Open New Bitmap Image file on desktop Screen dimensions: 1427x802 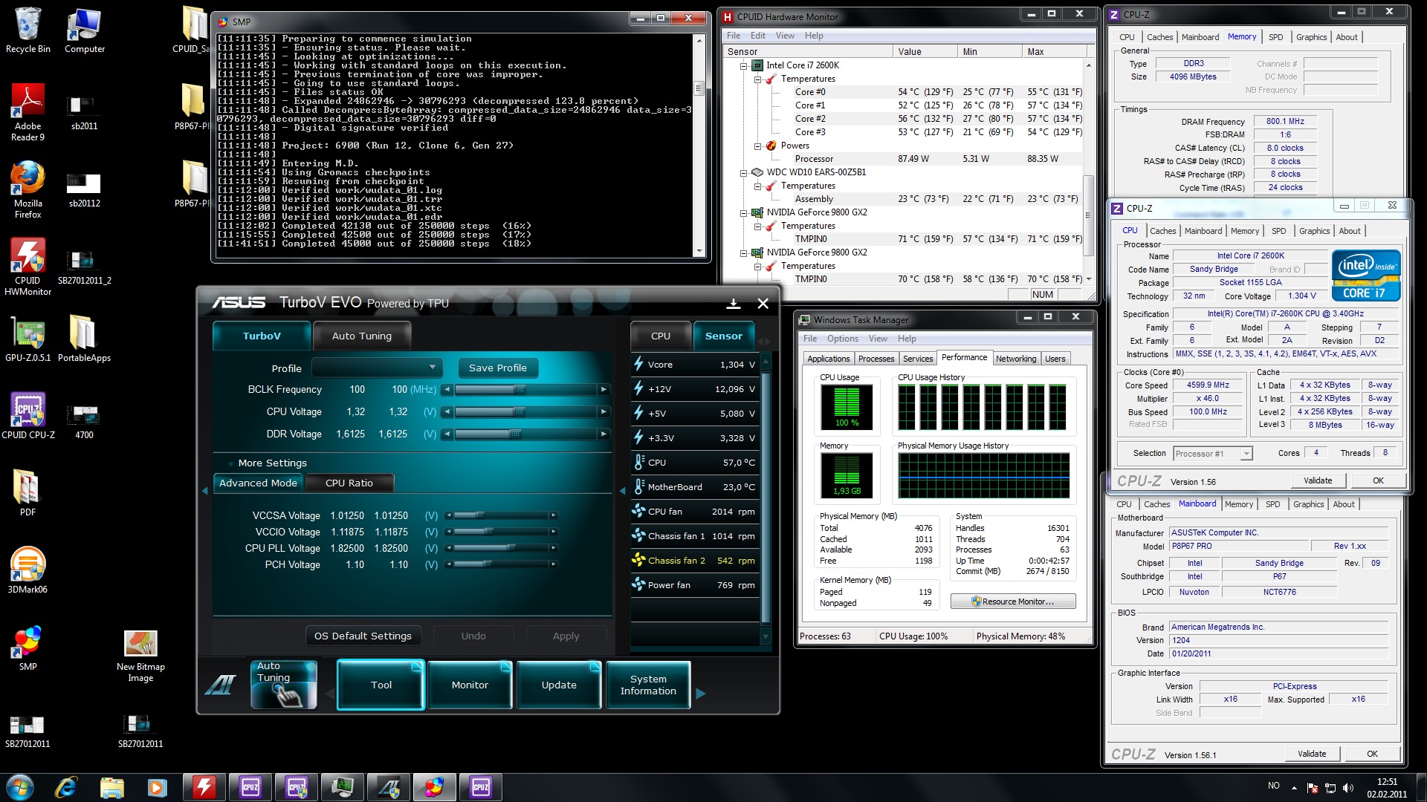click(140, 655)
